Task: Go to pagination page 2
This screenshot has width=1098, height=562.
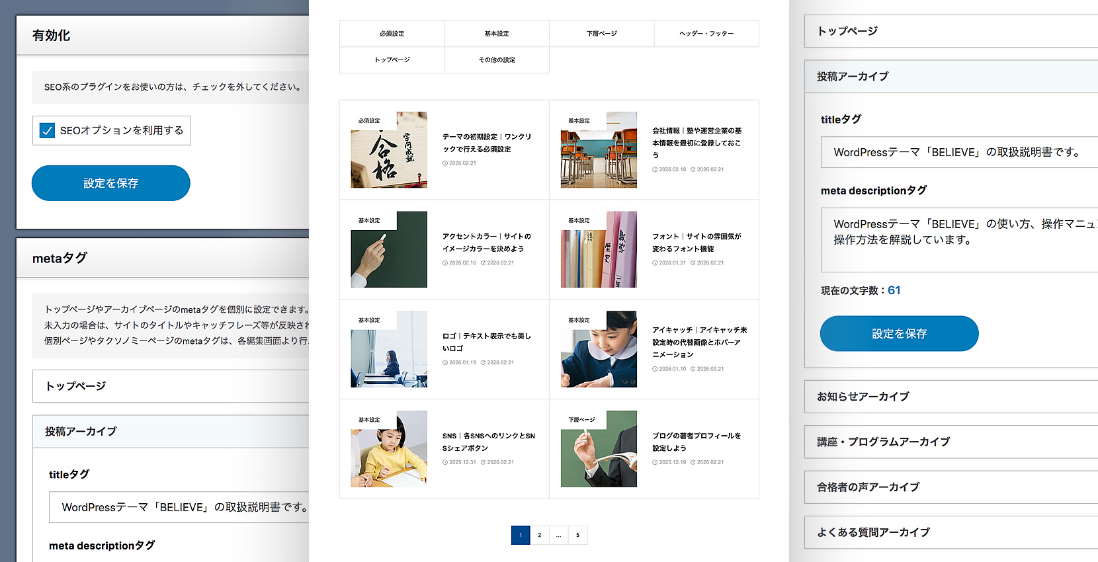Action: [x=540, y=535]
